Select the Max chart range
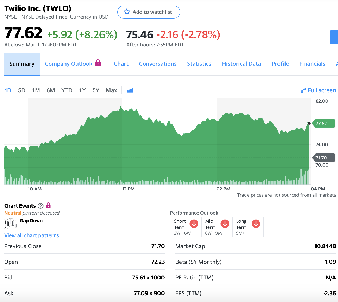338x302 pixels. (111, 90)
